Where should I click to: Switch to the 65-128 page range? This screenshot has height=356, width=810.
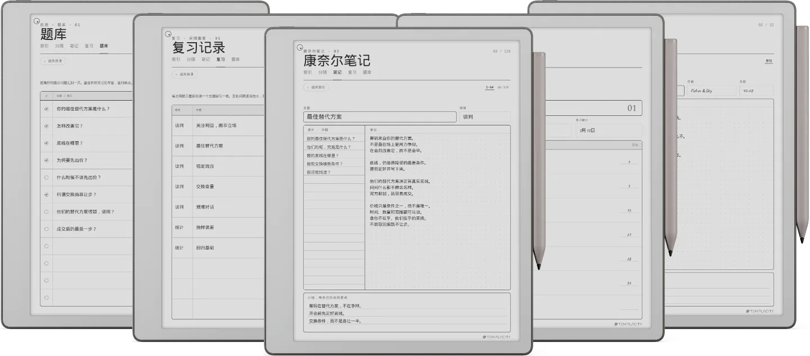[503, 88]
